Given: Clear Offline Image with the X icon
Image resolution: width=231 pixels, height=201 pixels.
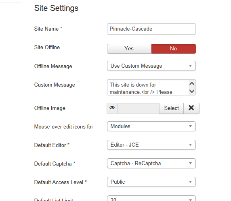Looking at the screenshot, I should [191, 108].
